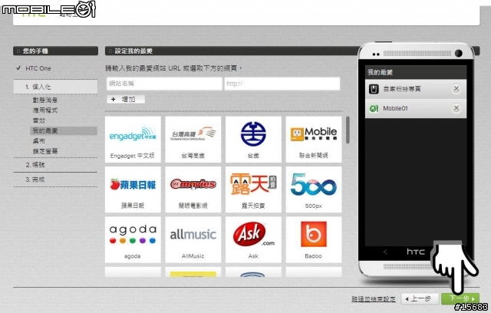
Task: Select the 我的最愛 sidebar item
Action: pyautogui.click(x=64, y=131)
